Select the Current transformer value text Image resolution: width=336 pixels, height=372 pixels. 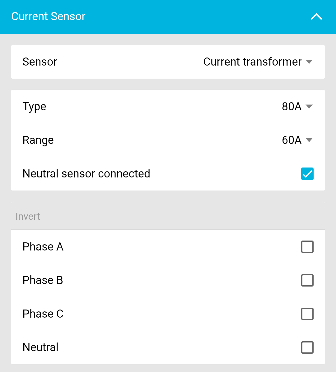pos(252,62)
